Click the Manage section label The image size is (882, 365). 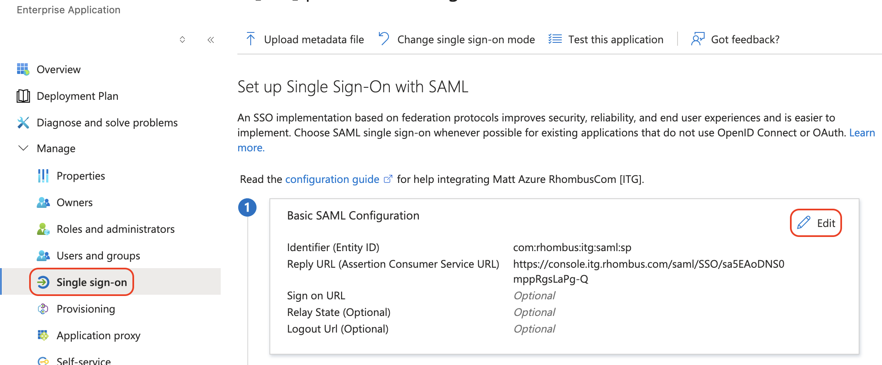56,148
